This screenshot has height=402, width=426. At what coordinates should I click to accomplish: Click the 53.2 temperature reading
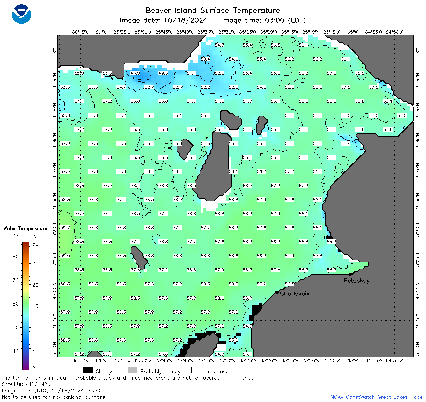pos(233,340)
